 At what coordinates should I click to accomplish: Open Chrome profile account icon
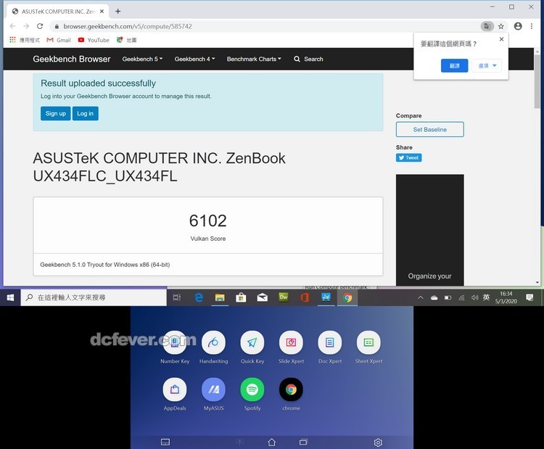pyautogui.click(x=518, y=26)
